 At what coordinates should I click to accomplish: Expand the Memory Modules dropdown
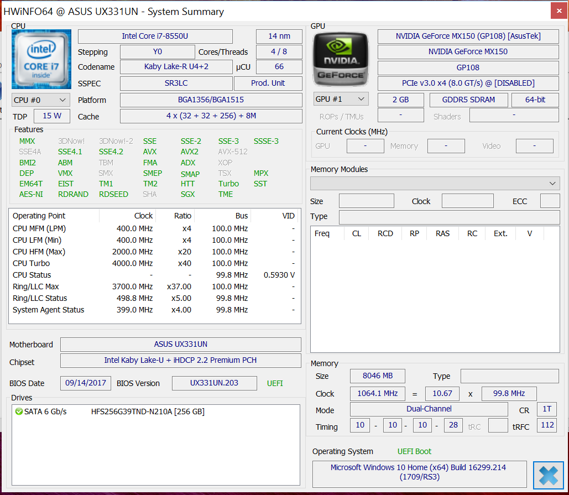(x=435, y=184)
